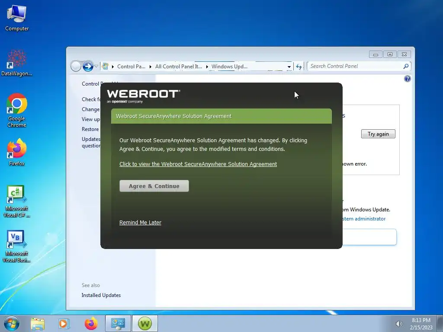
Task: Click the refresh button next to address bar
Action: coord(299,67)
